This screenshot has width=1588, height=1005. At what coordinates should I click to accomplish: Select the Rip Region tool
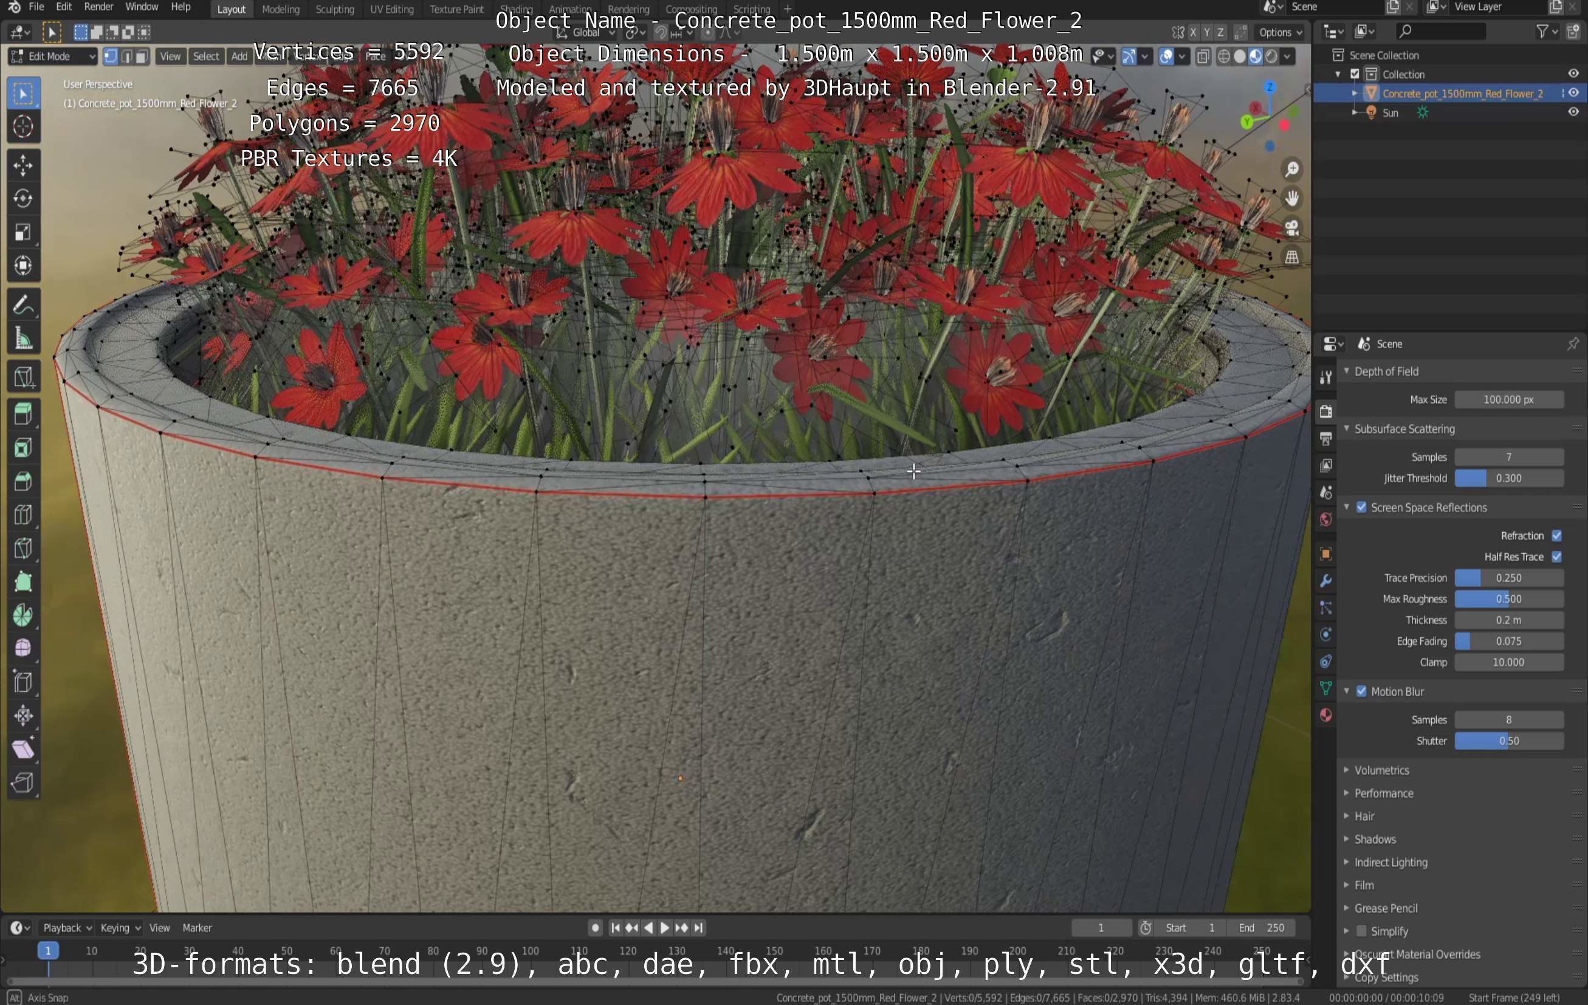pyautogui.click(x=23, y=782)
